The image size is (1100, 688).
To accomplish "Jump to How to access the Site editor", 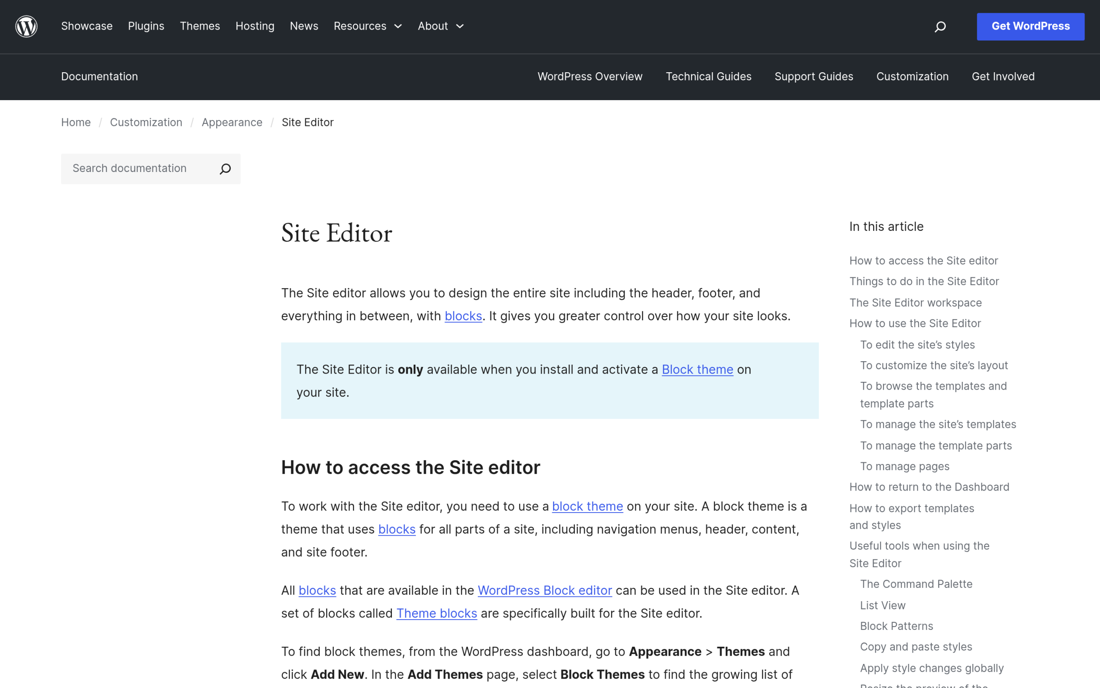I will 923,261.
